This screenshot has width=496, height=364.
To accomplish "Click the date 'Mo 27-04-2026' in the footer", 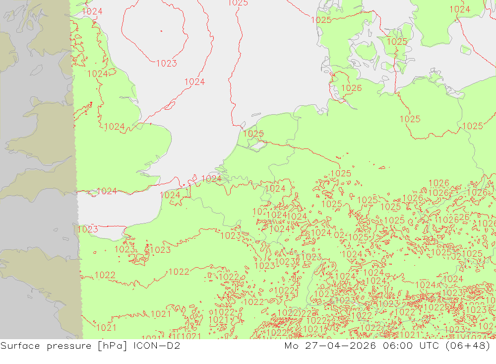I will pos(330,346).
